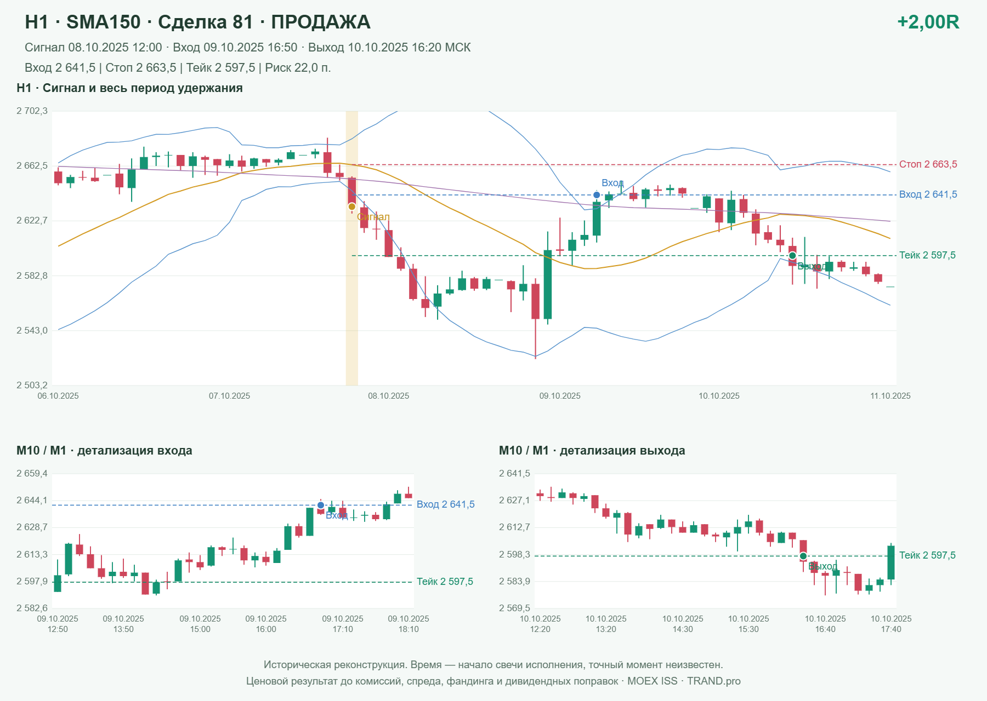Click the '2 662,5' price axis label

point(32,165)
